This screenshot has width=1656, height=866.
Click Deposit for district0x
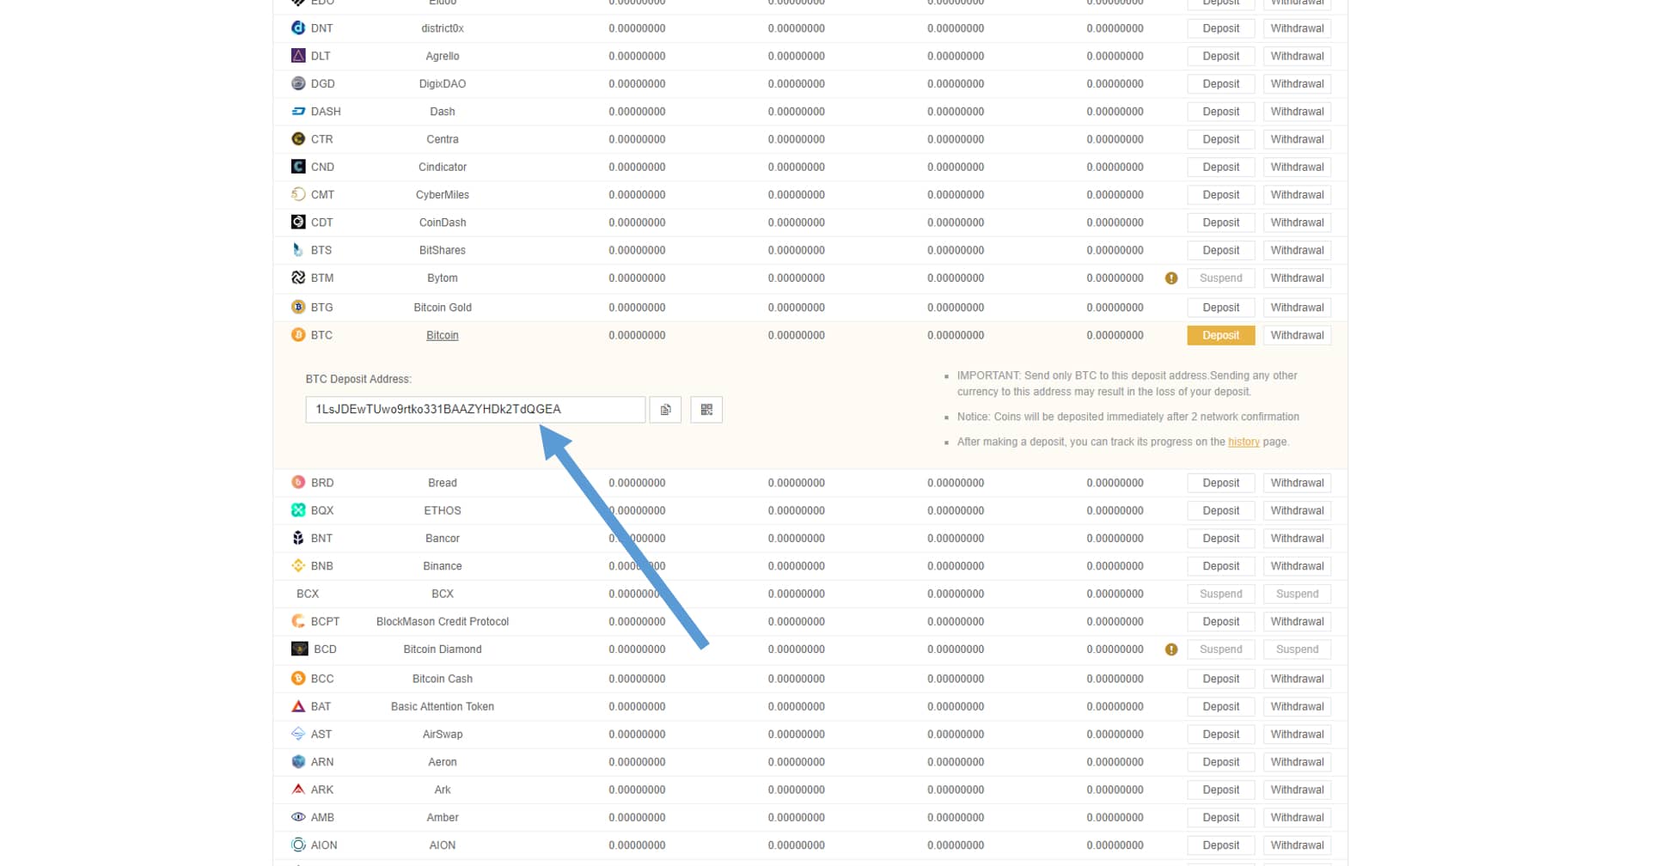click(1221, 28)
